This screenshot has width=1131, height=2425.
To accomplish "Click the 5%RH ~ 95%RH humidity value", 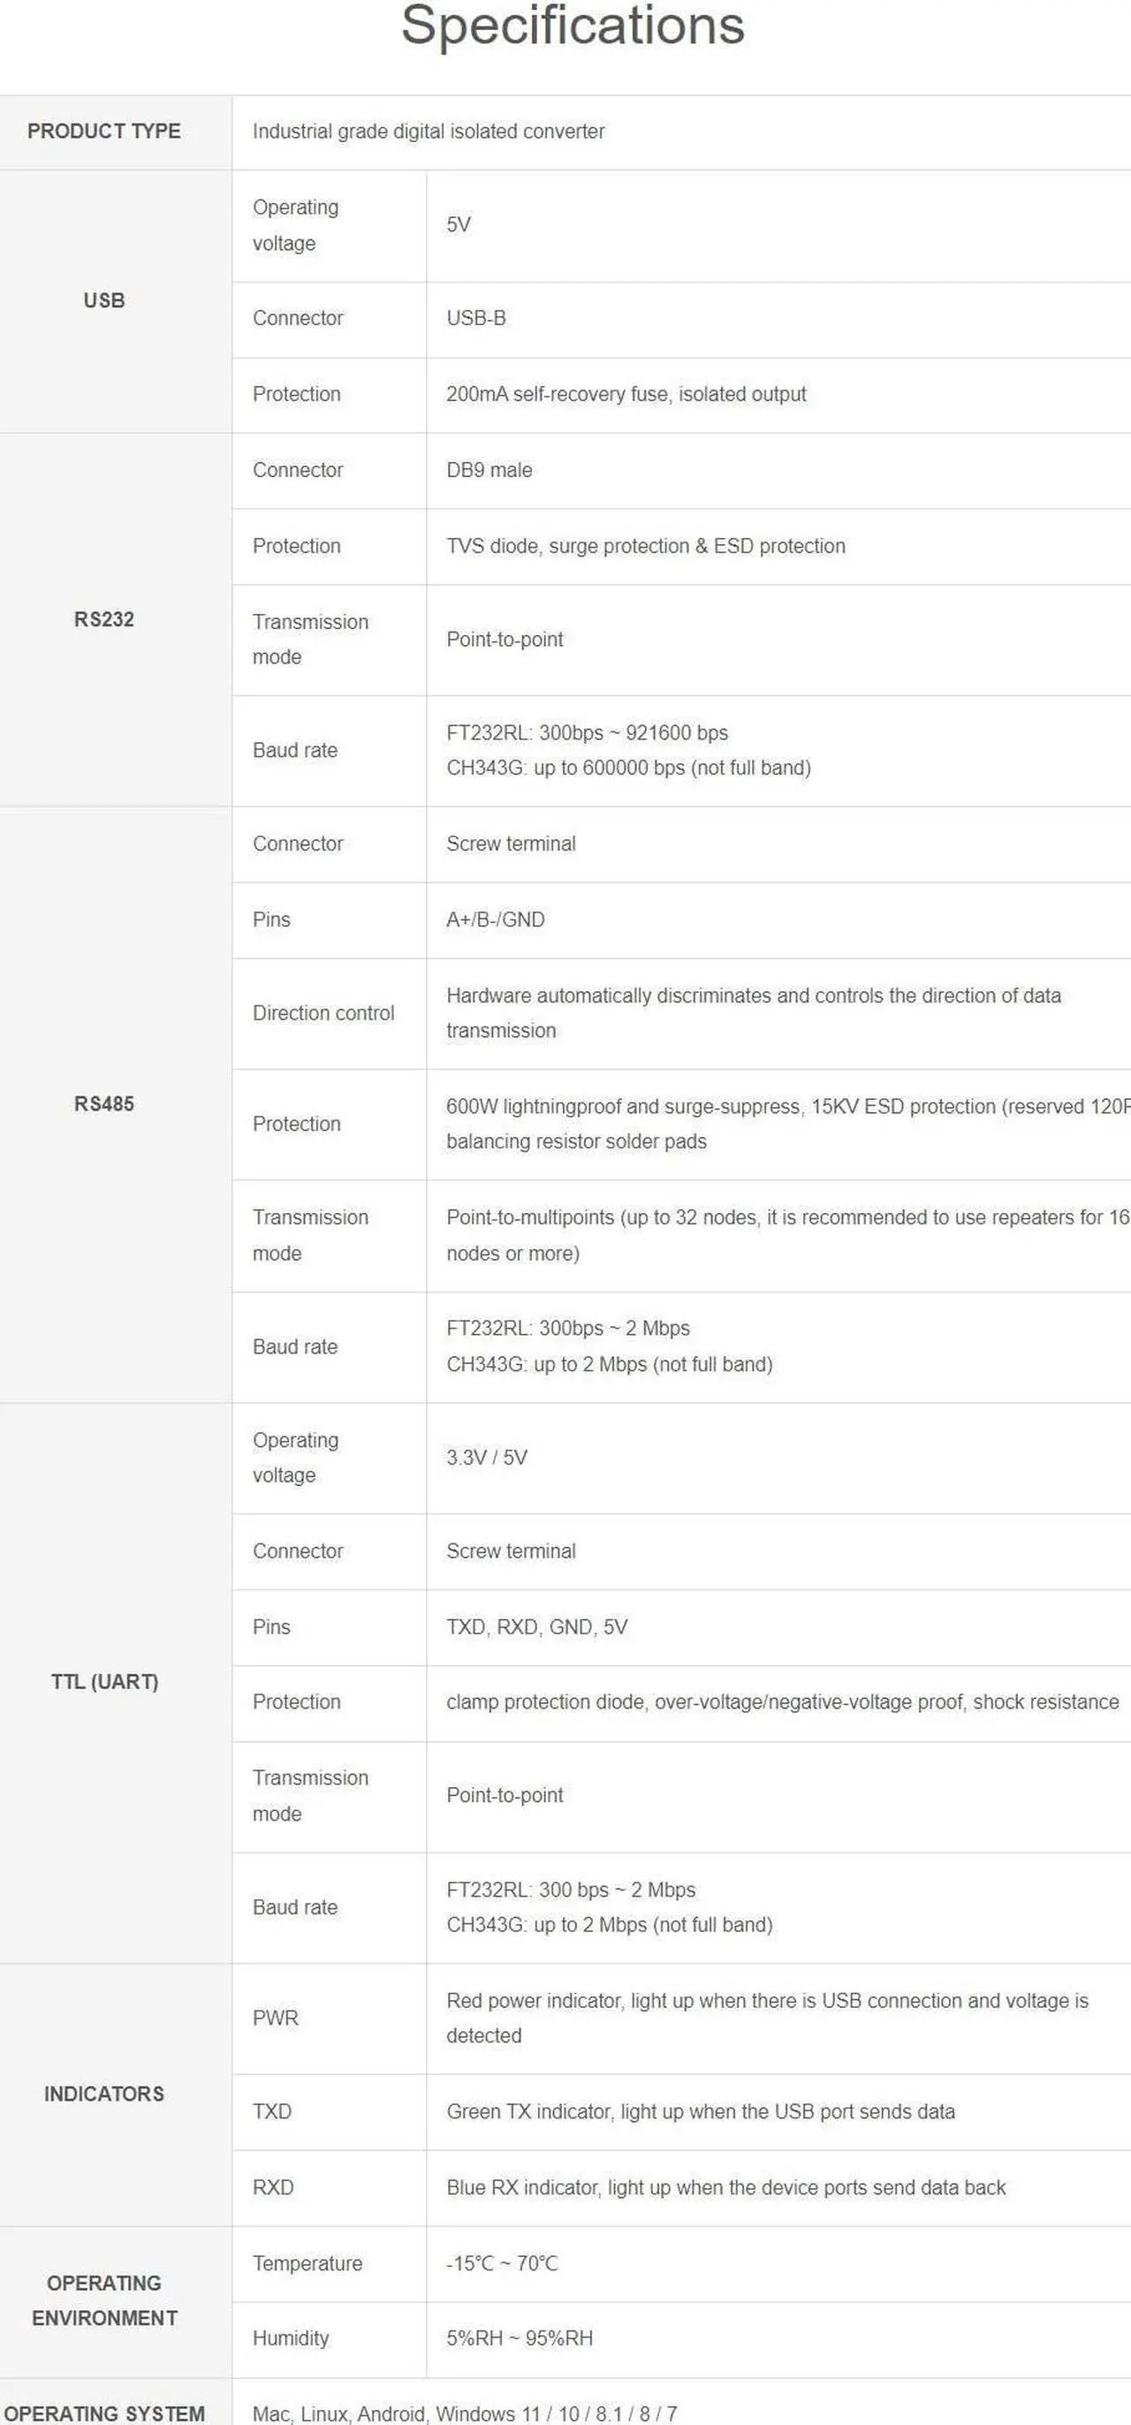I will (520, 2338).
